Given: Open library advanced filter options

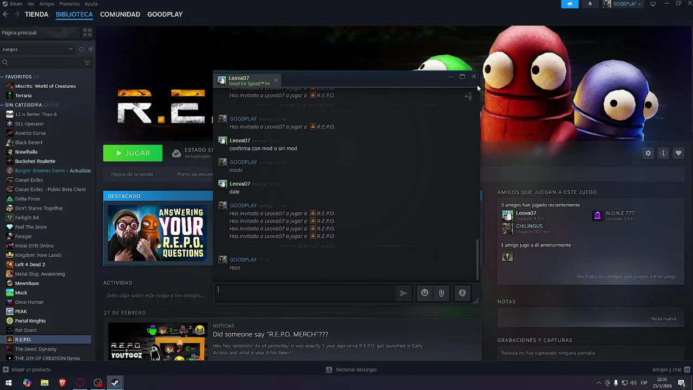Looking at the screenshot, I should 87,63.
